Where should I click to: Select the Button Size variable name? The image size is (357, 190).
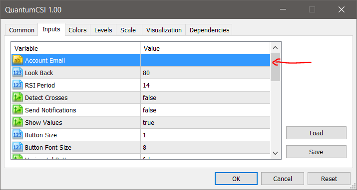41,135
